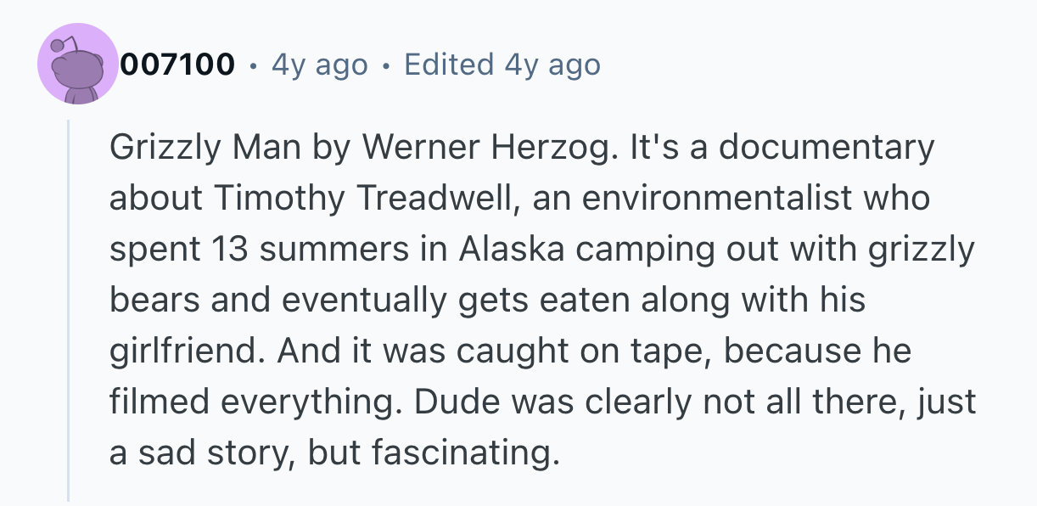Click the word "Alaska" in the comment
The image size is (1037, 506).
(x=518, y=250)
